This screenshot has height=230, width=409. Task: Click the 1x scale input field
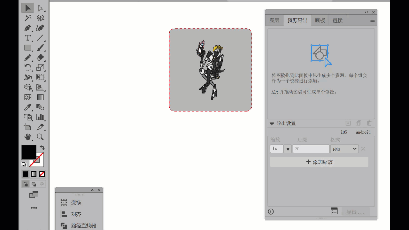point(276,149)
